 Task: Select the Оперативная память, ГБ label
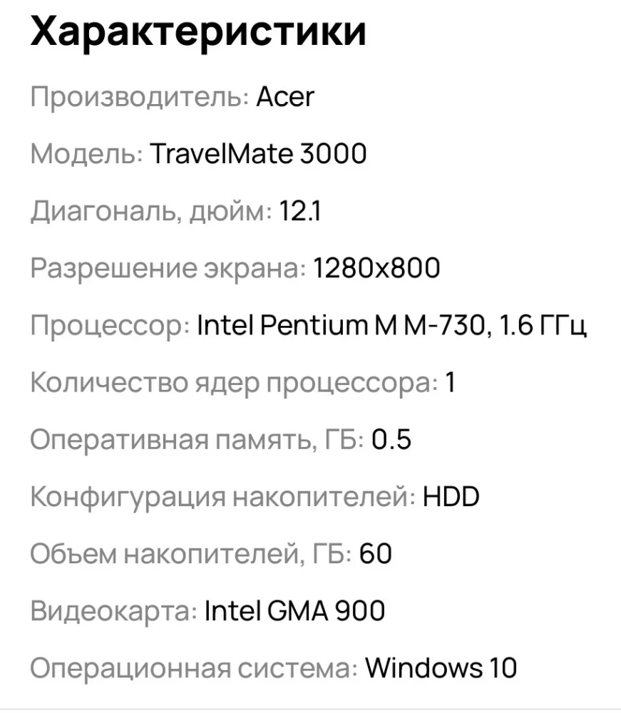click(x=197, y=440)
